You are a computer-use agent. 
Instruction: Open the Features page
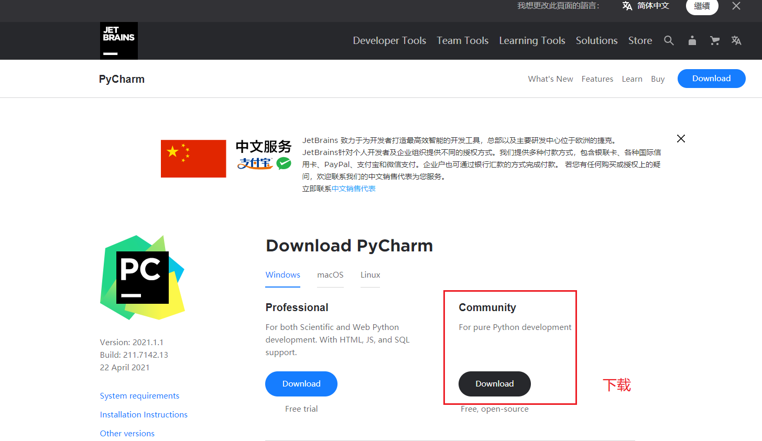[x=597, y=79]
